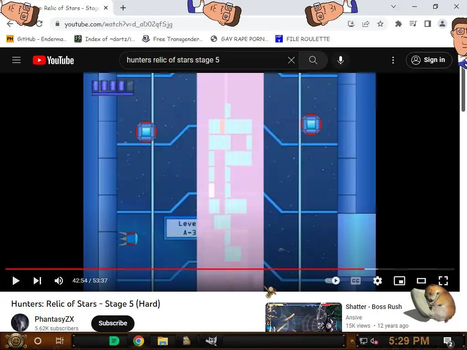The image size is (467, 350).
Task: Switch to theater mode
Action: pyautogui.click(x=421, y=281)
